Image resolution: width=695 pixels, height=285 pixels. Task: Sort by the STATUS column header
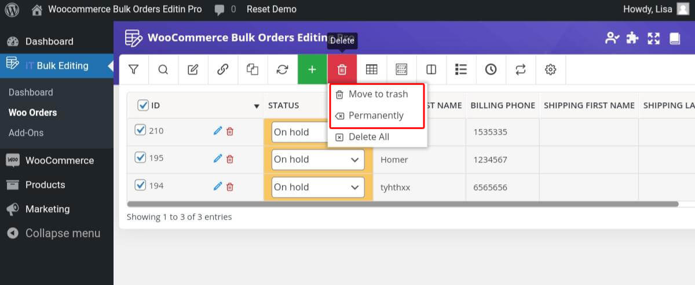tap(283, 105)
